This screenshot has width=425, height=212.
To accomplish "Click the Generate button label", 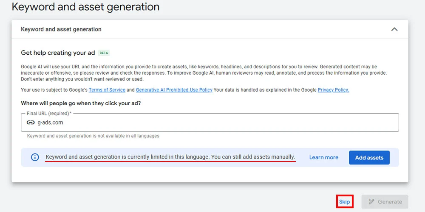I will [x=390, y=202].
